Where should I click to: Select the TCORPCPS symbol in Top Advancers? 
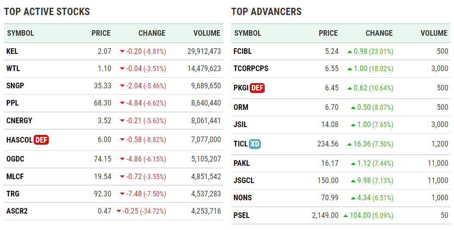(250, 68)
